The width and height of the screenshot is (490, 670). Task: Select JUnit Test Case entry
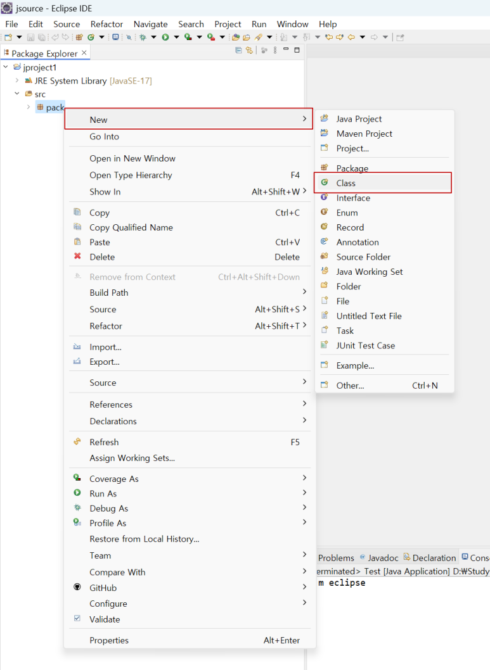point(384,345)
